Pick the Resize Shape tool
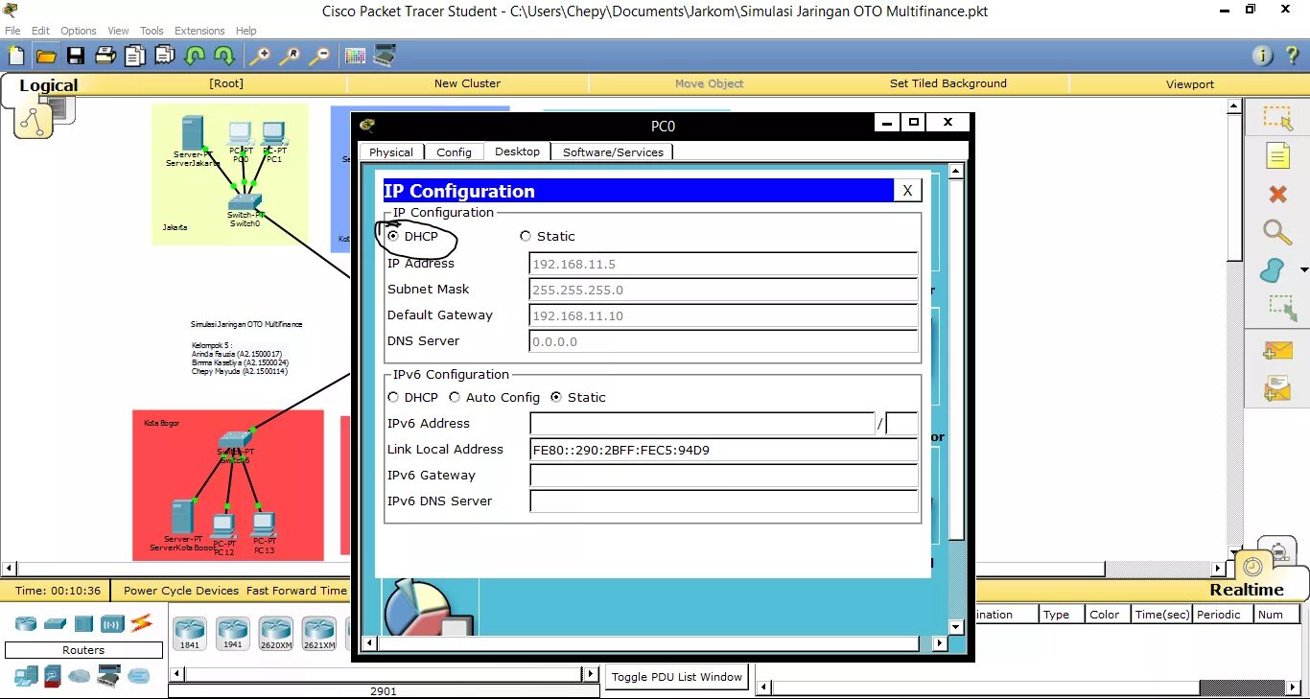 (1280, 308)
